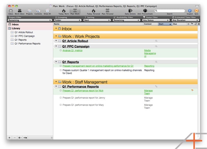The height and width of the screenshot is (149, 207).
Task: Check off performance report for Nick
Action: pos(60,90)
